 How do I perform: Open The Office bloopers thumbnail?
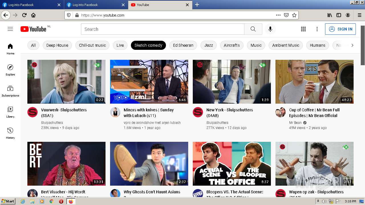click(x=232, y=164)
